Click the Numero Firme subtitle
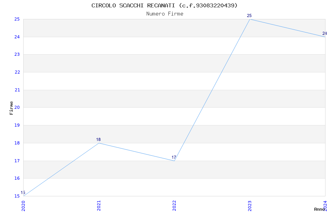Viewport: 329px width, 213px height. 165,14
